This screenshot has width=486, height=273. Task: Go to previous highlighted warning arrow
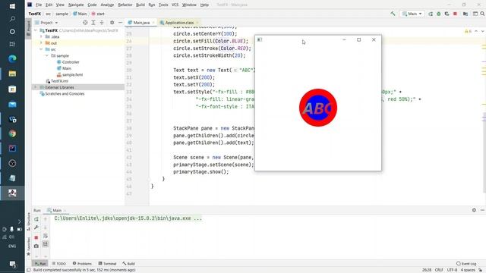(x=476, y=31)
